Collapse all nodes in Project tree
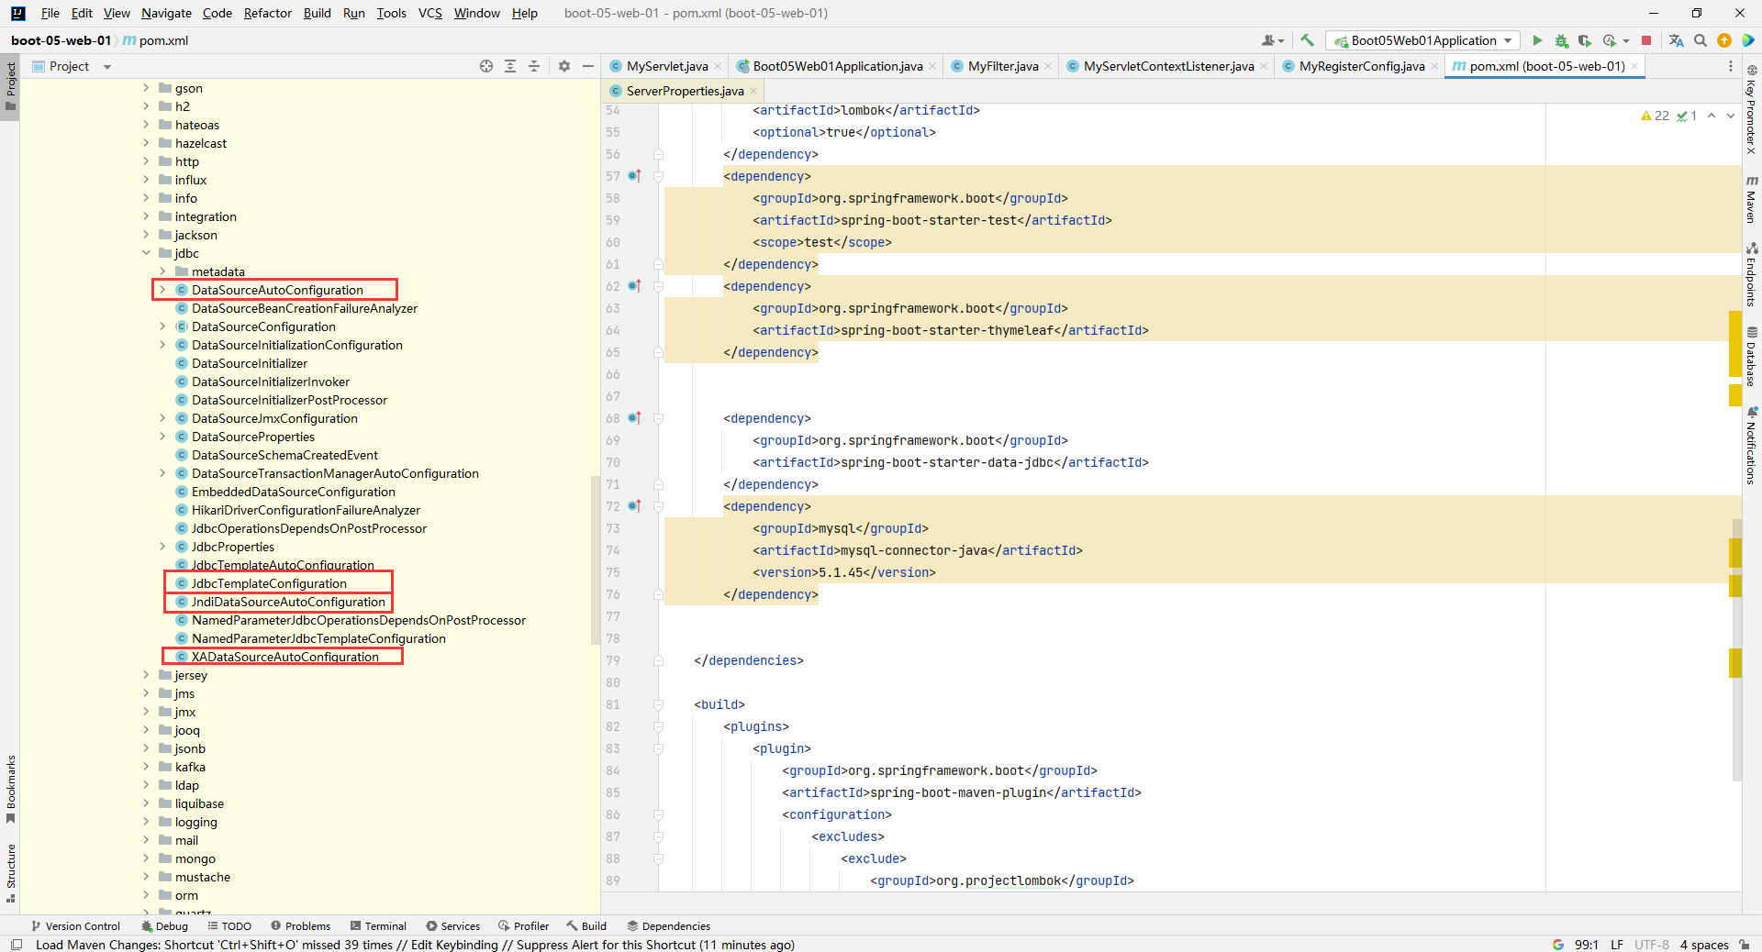 tap(534, 66)
